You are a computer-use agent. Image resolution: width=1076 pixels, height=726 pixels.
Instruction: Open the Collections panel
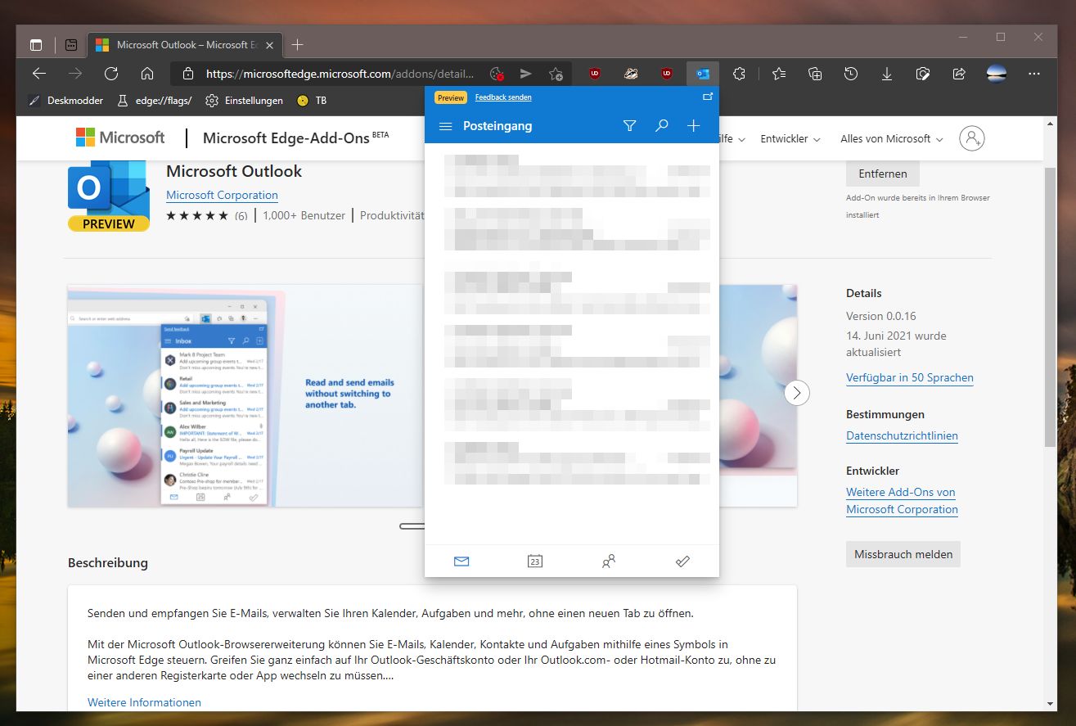[x=815, y=74]
